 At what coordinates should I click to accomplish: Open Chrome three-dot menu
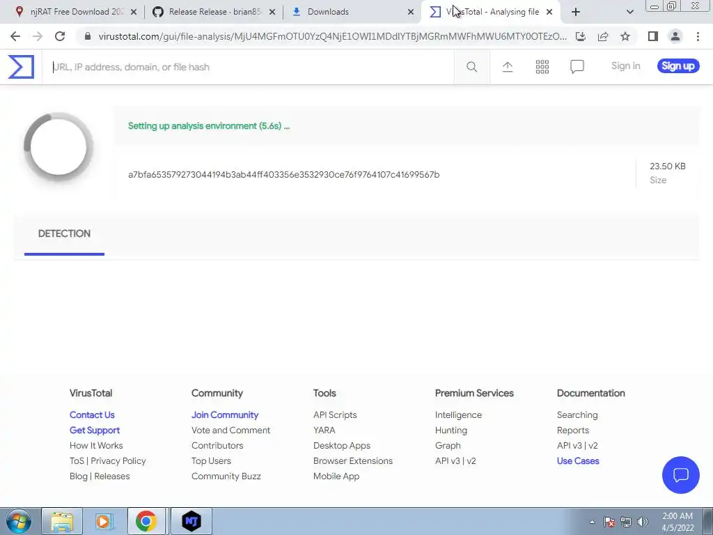[x=698, y=36]
